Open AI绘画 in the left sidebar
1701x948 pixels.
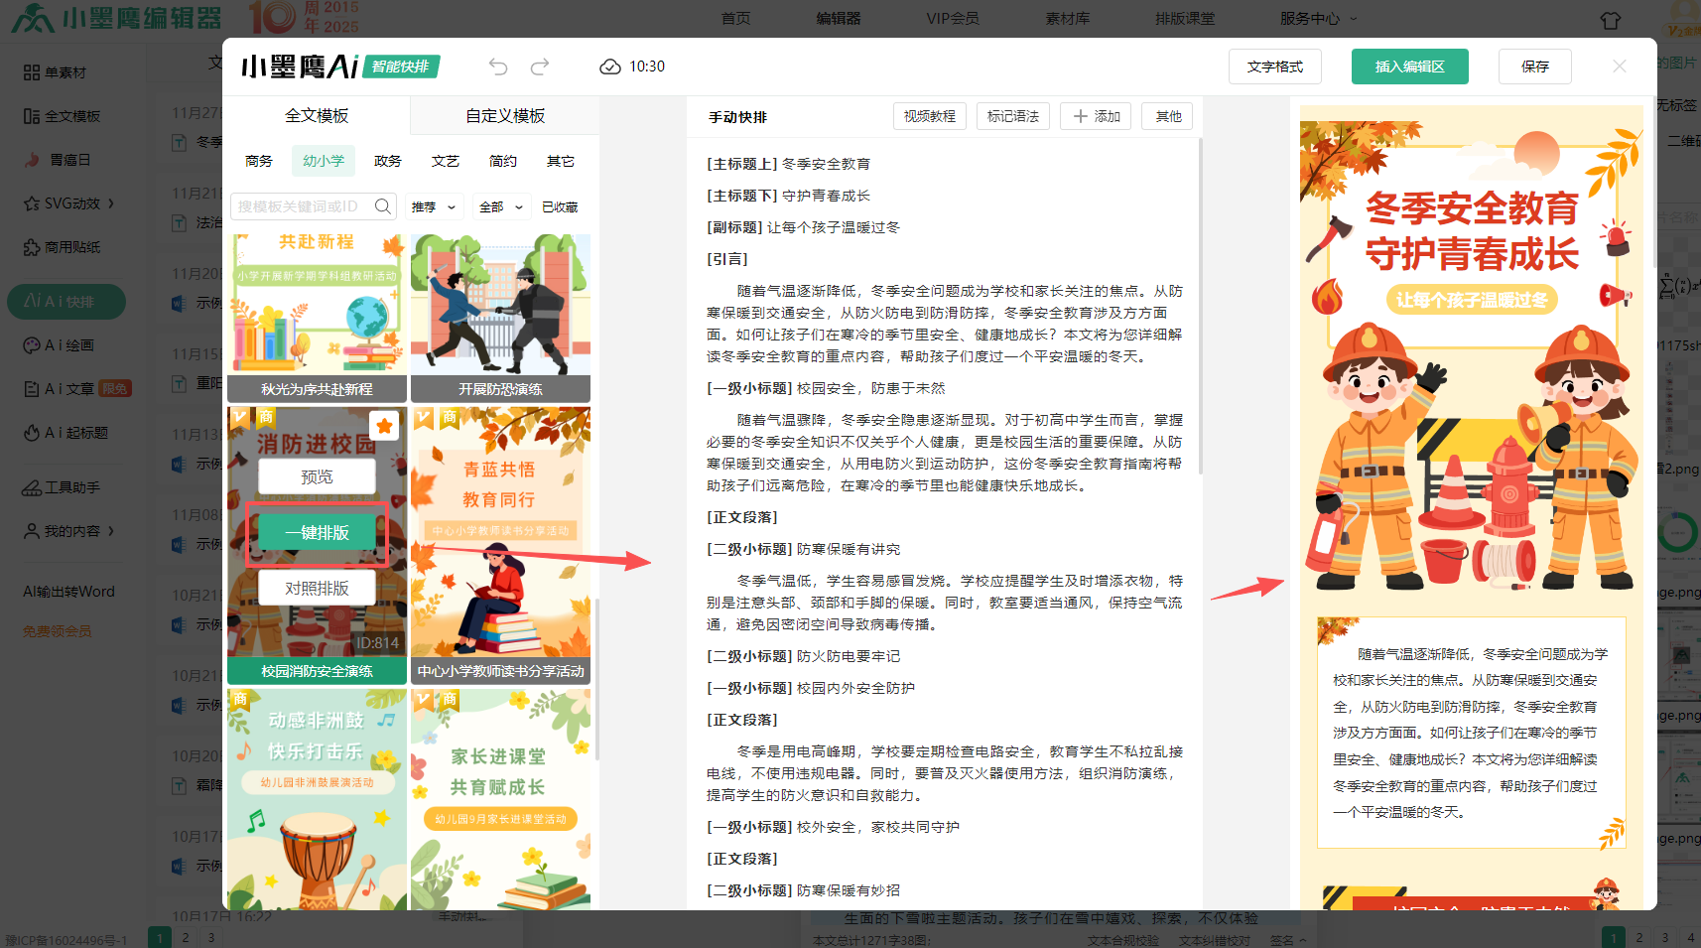click(67, 345)
